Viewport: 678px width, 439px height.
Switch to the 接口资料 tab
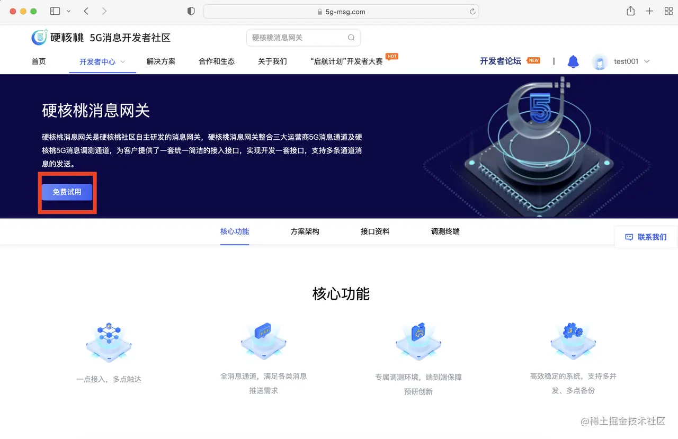click(x=375, y=231)
